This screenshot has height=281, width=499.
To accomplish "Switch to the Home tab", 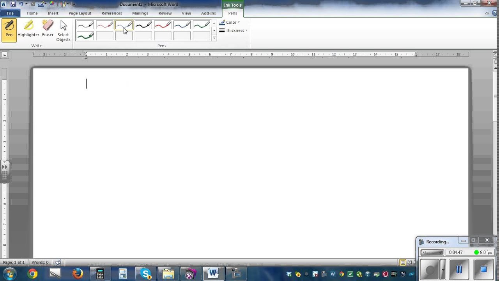I will [x=32, y=13].
